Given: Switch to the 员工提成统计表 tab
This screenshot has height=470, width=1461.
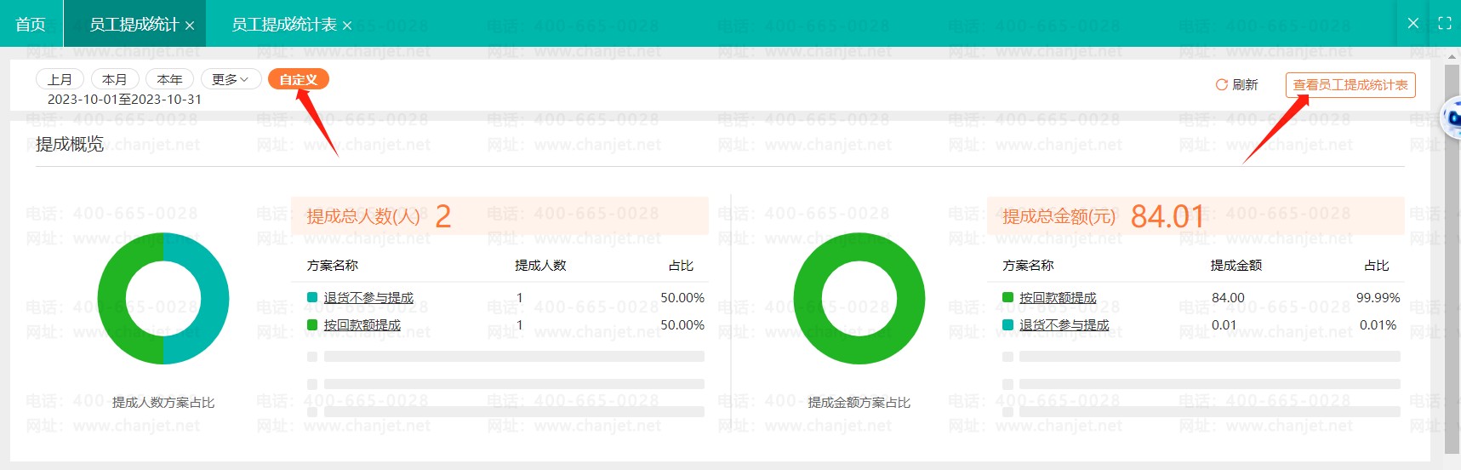Looking at the screenshot, I should click(283, 25).
